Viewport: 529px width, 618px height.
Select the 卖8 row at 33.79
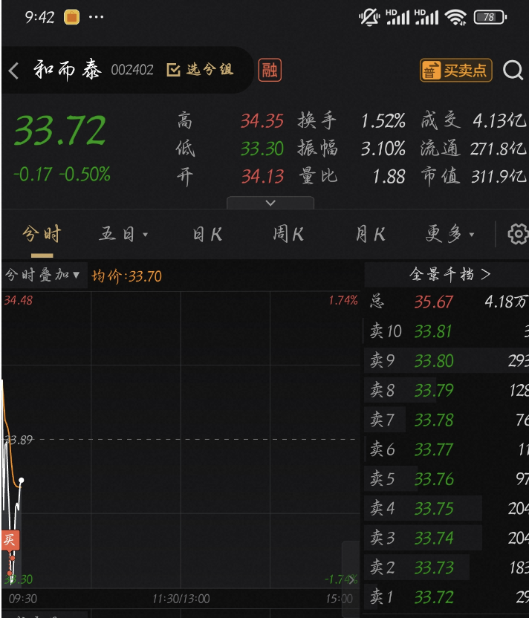click(447, 390)
